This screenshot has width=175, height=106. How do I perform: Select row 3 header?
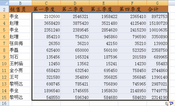pos(4,16)
